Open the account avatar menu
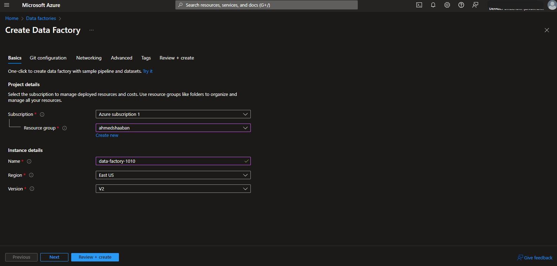 click(552, 5)
